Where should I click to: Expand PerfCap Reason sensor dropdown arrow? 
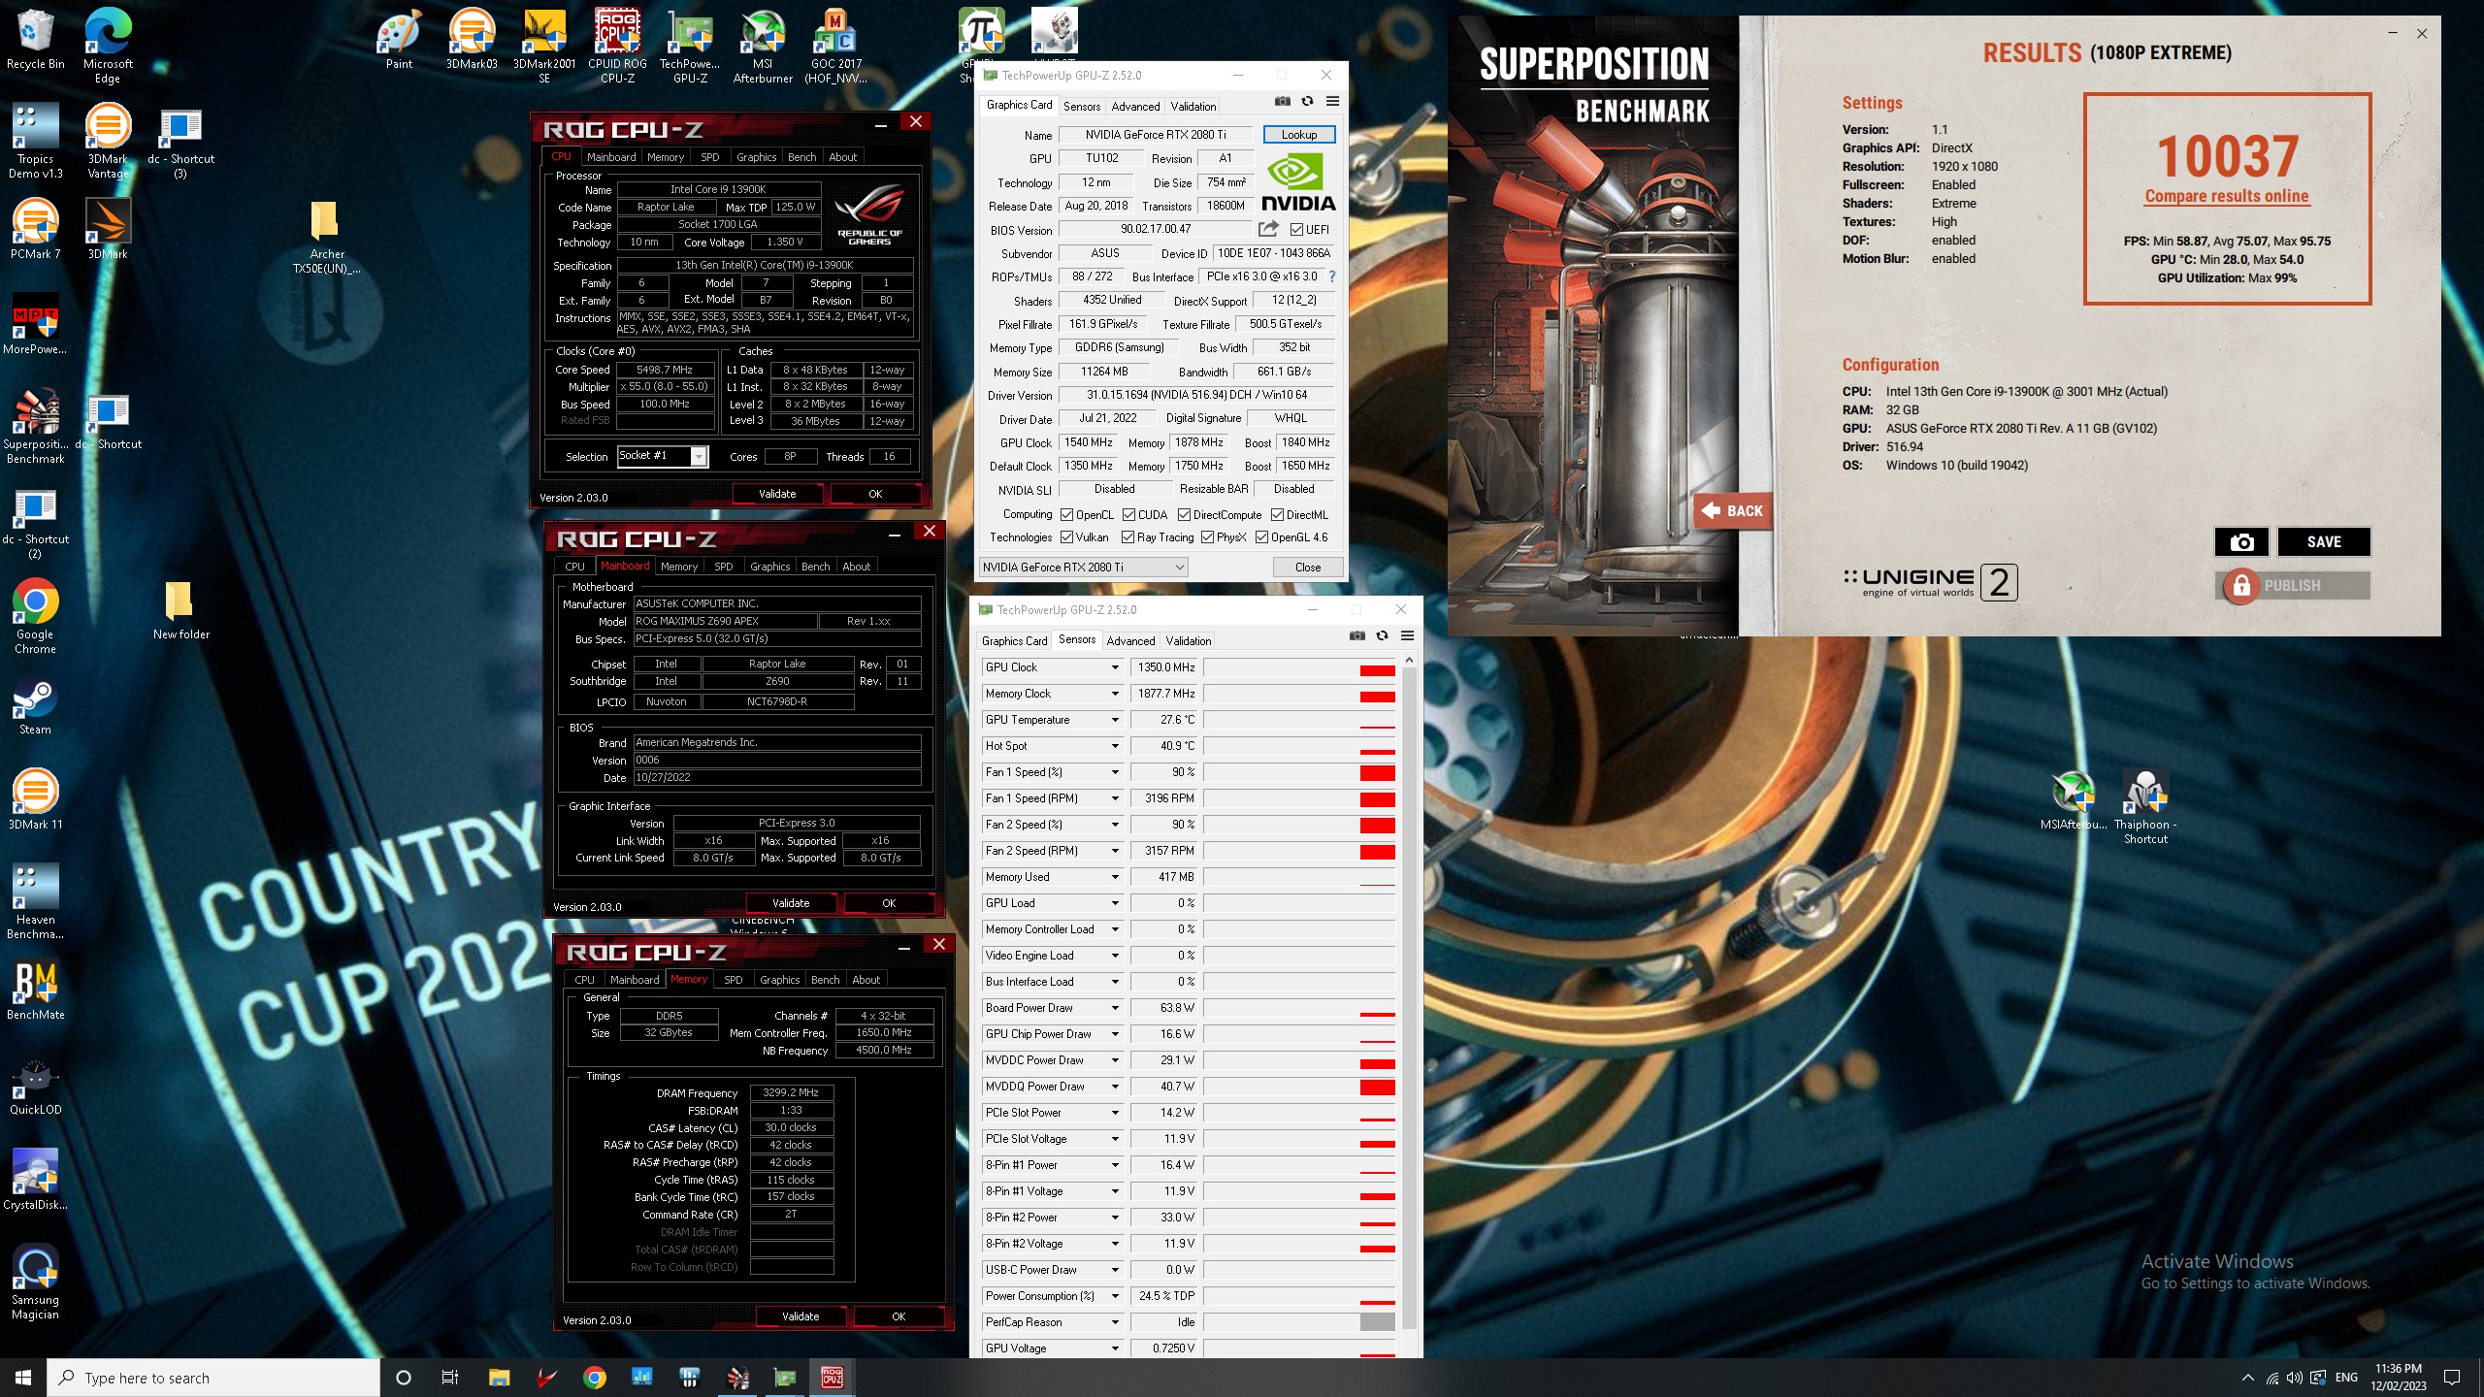(1115, 1322)
